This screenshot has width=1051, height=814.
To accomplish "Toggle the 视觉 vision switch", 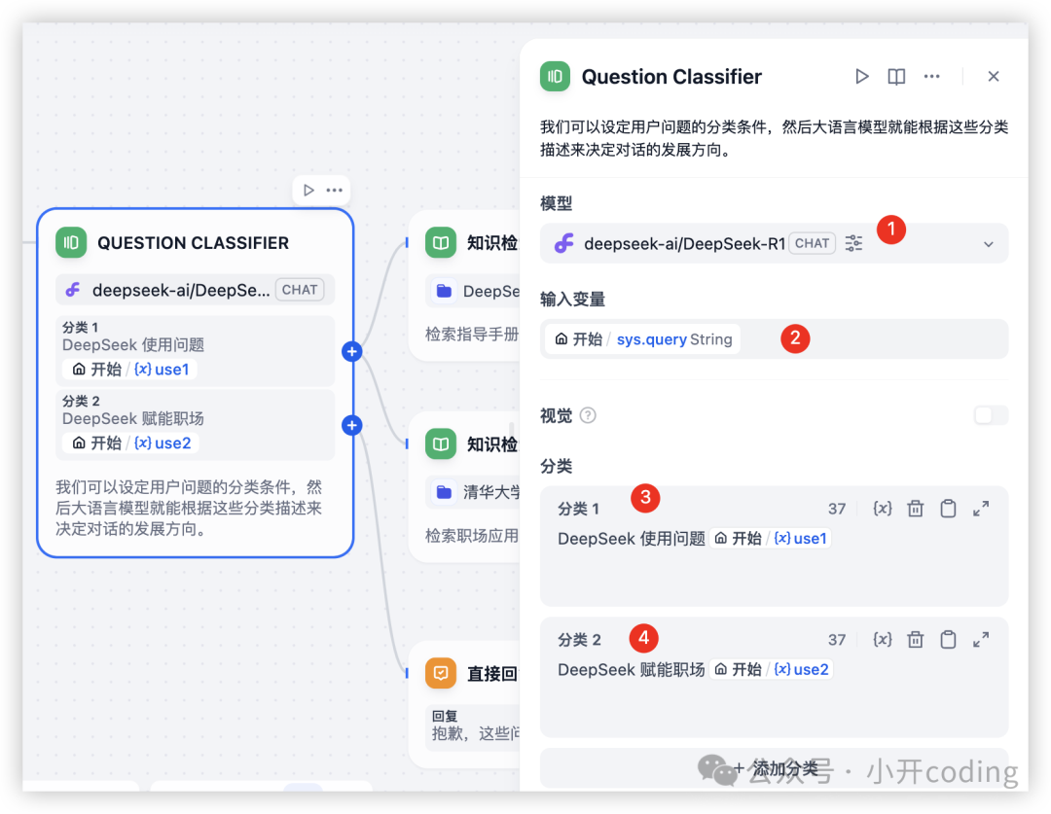I will coord(990,415).
